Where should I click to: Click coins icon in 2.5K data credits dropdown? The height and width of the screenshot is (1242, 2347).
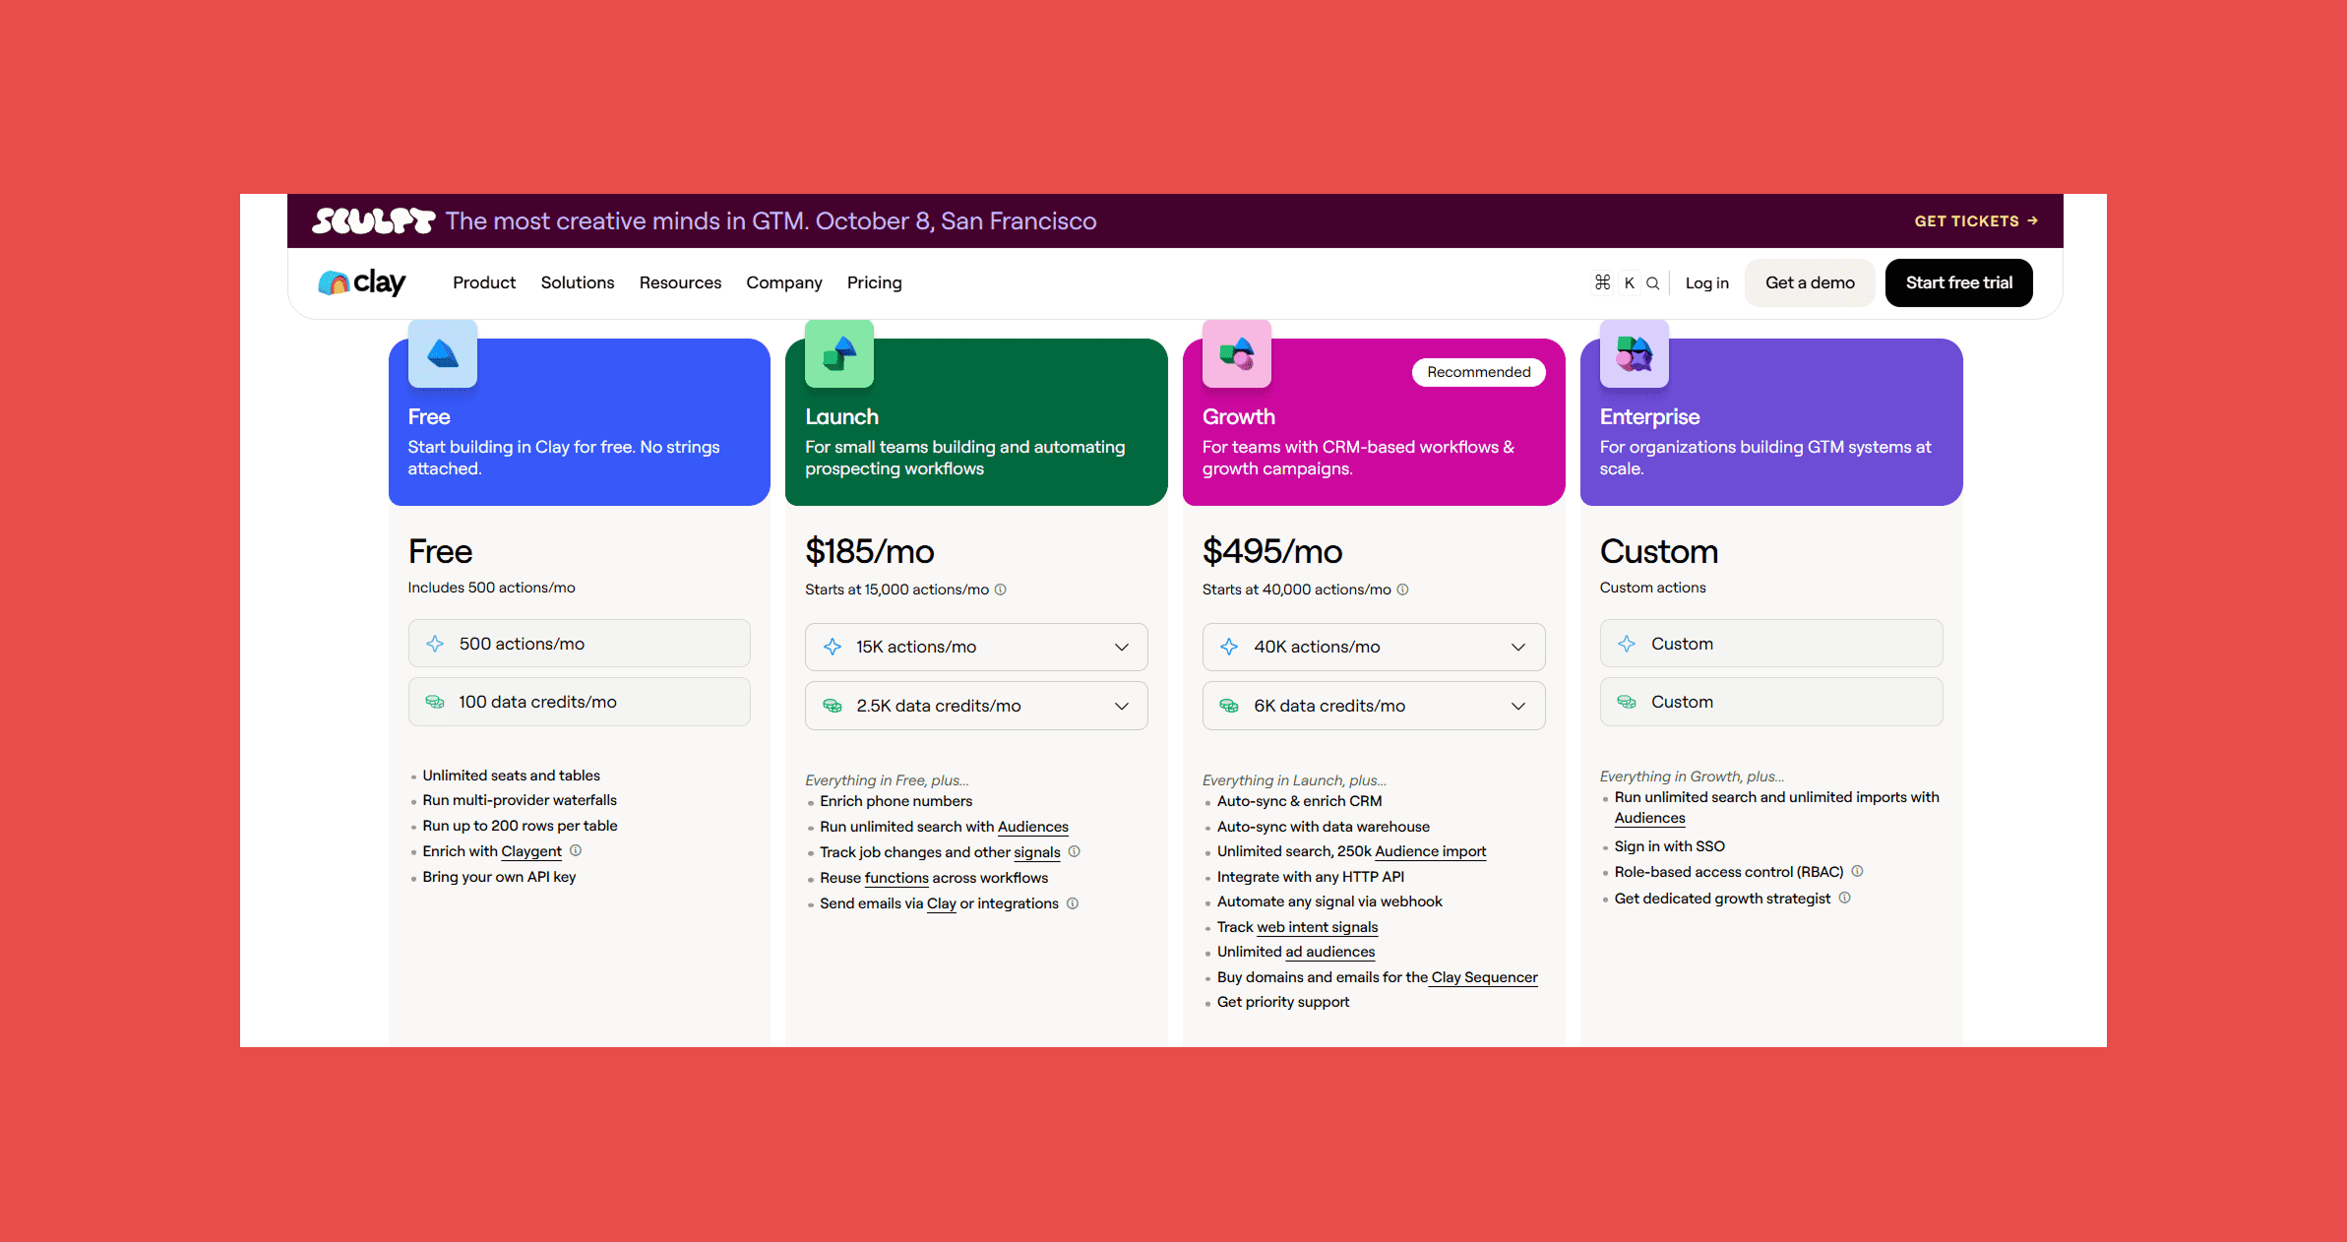[x=833, y=706]
